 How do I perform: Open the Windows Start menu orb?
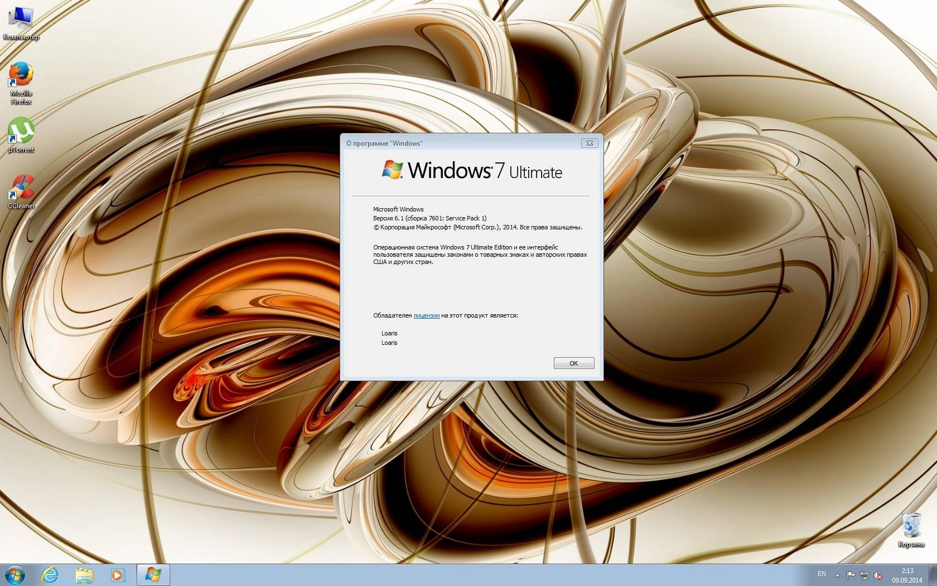coord(15,574)
